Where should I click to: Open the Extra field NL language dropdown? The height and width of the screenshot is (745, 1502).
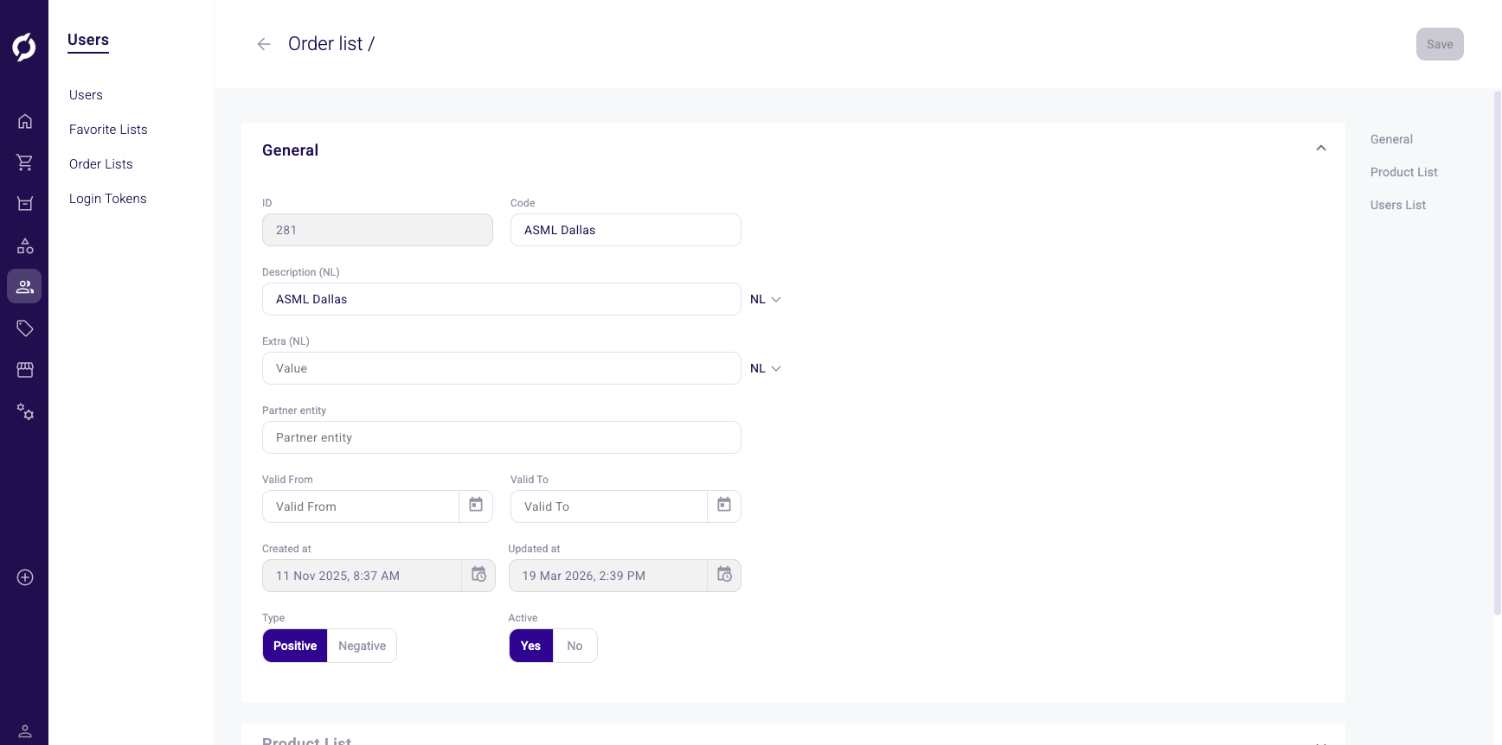point(766,368)
